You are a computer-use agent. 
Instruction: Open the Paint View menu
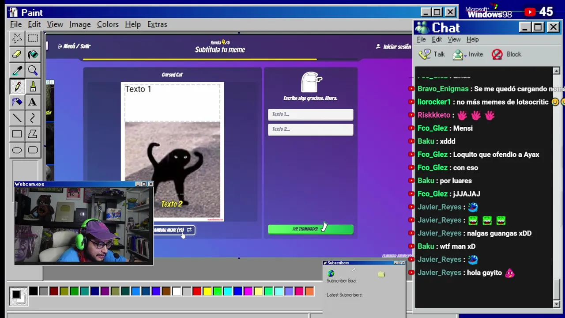(55, 24)
